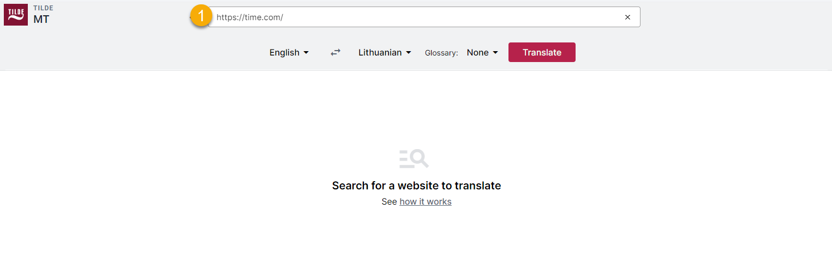This screenshot has height=271, width=832.
Task: Click the 'Search for a website to translate' heading
Action: coord(416,186)
